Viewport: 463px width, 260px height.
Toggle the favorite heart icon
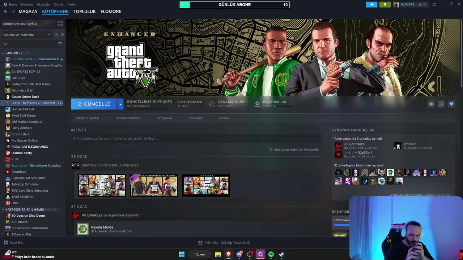coord(451,104)
